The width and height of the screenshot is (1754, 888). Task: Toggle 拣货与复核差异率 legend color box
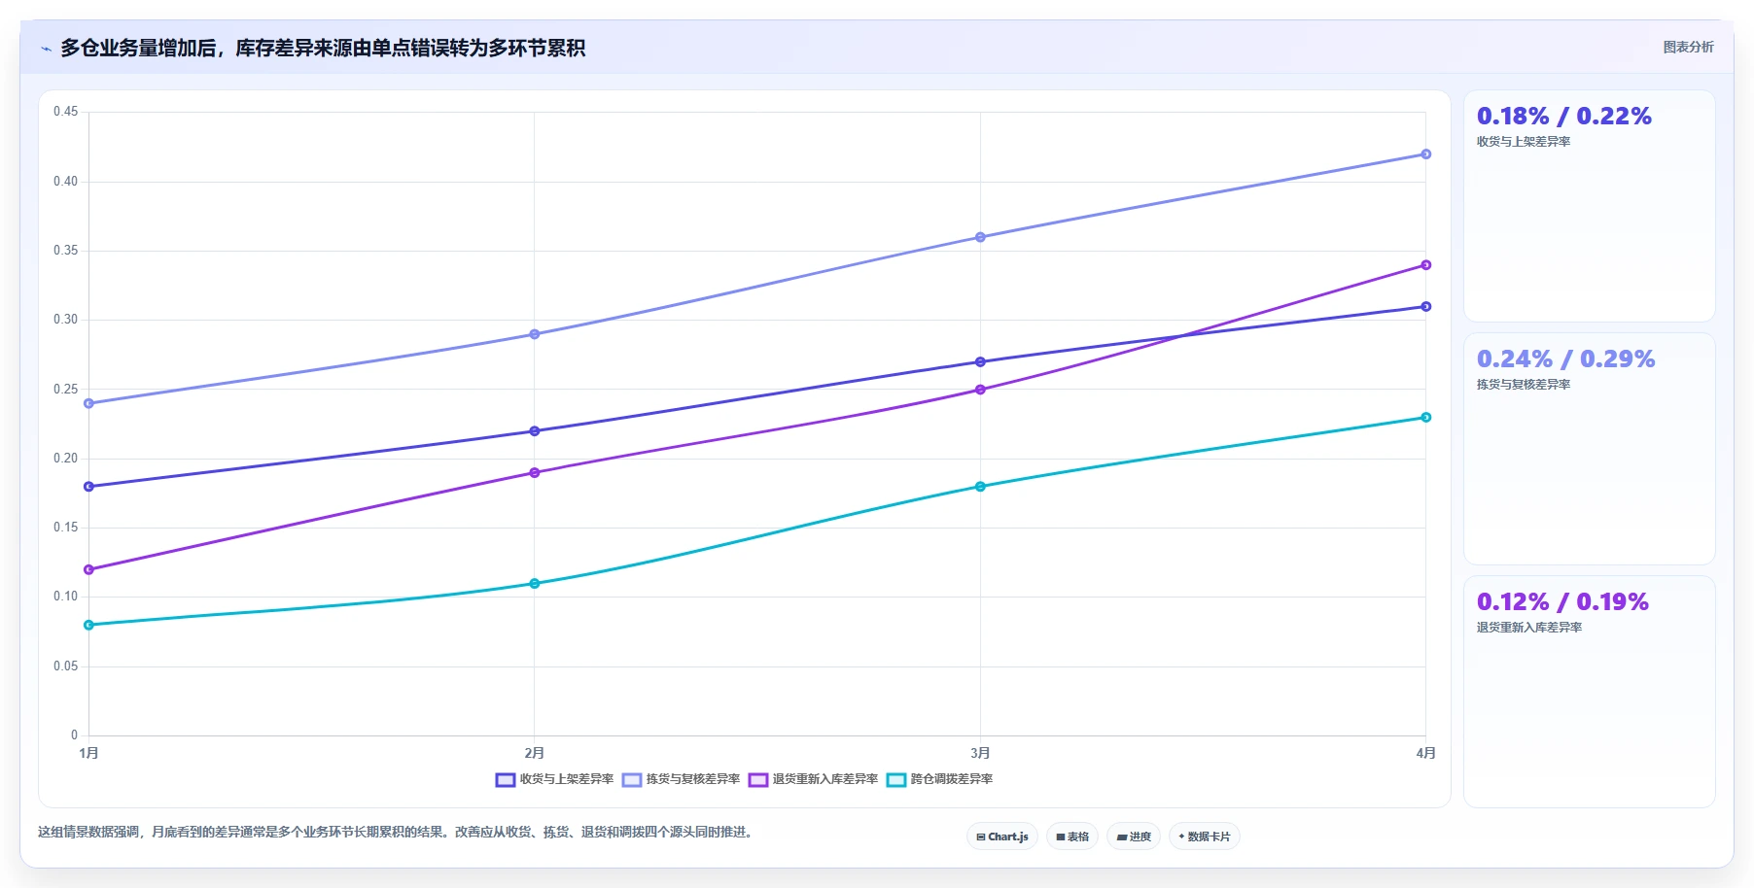(x=632, y=779)
